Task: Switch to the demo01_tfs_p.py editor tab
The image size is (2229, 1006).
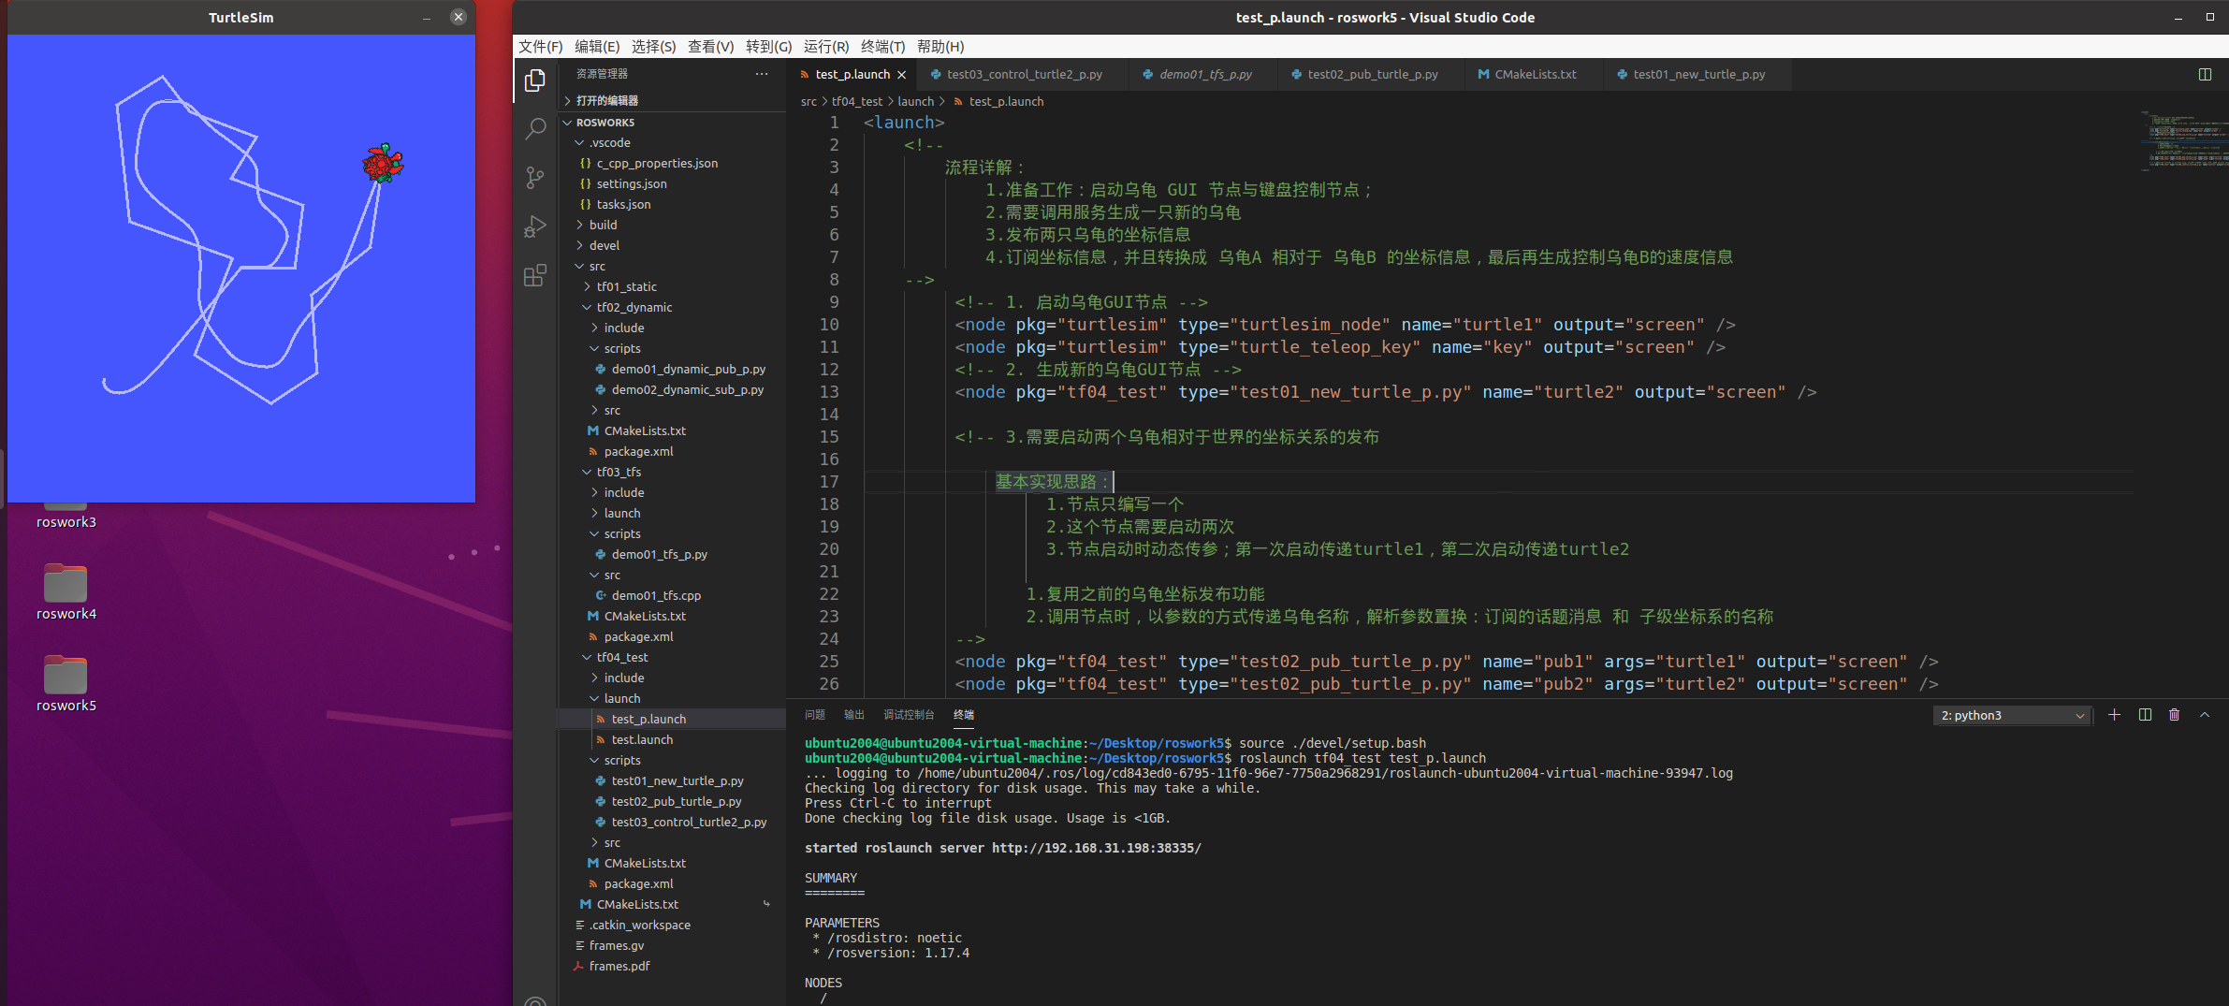Action: [1204, 74]
